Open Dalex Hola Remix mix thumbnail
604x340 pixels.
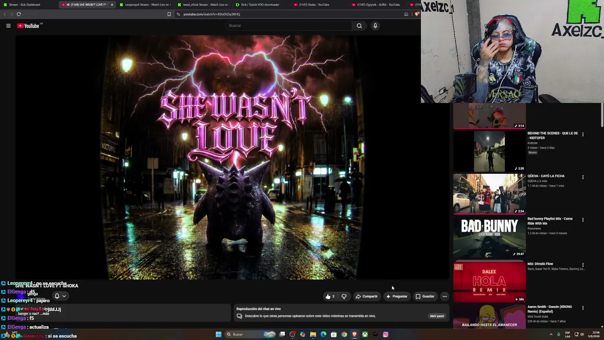click(x=489, y=281)
